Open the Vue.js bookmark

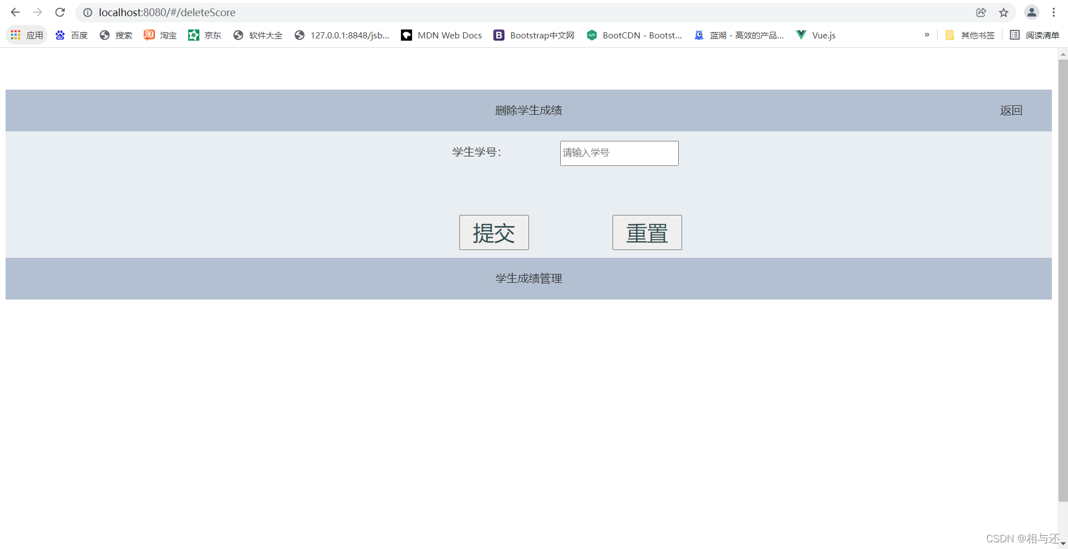pyautogui.click(x=816, y=35)
